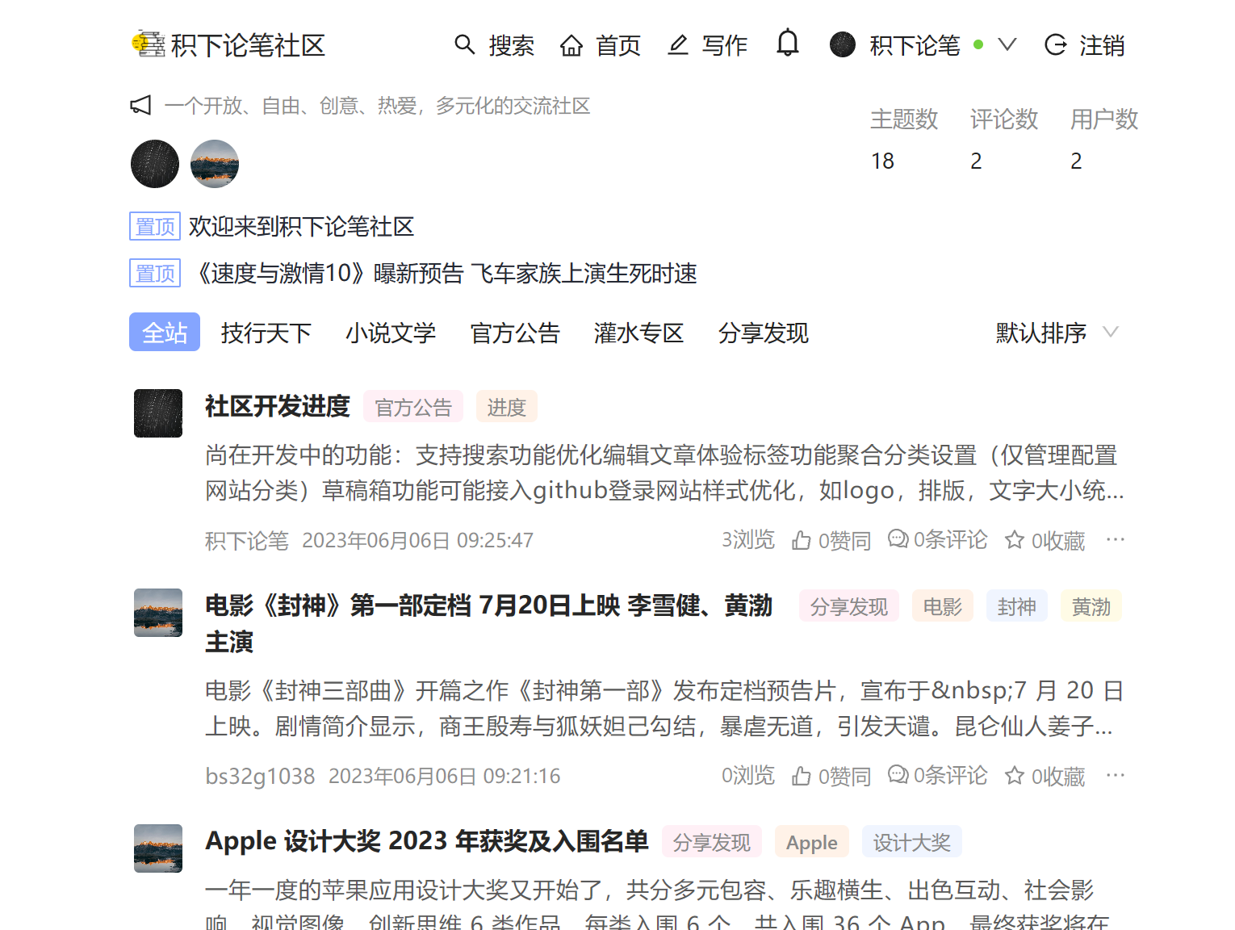Open comments on the 封神 movie post

coord(898,775)
